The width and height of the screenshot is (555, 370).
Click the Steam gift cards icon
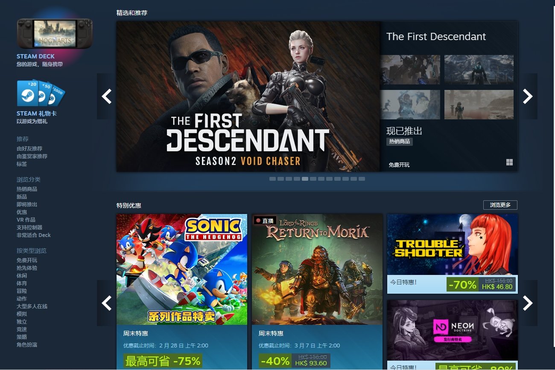(x=41, y=93)
